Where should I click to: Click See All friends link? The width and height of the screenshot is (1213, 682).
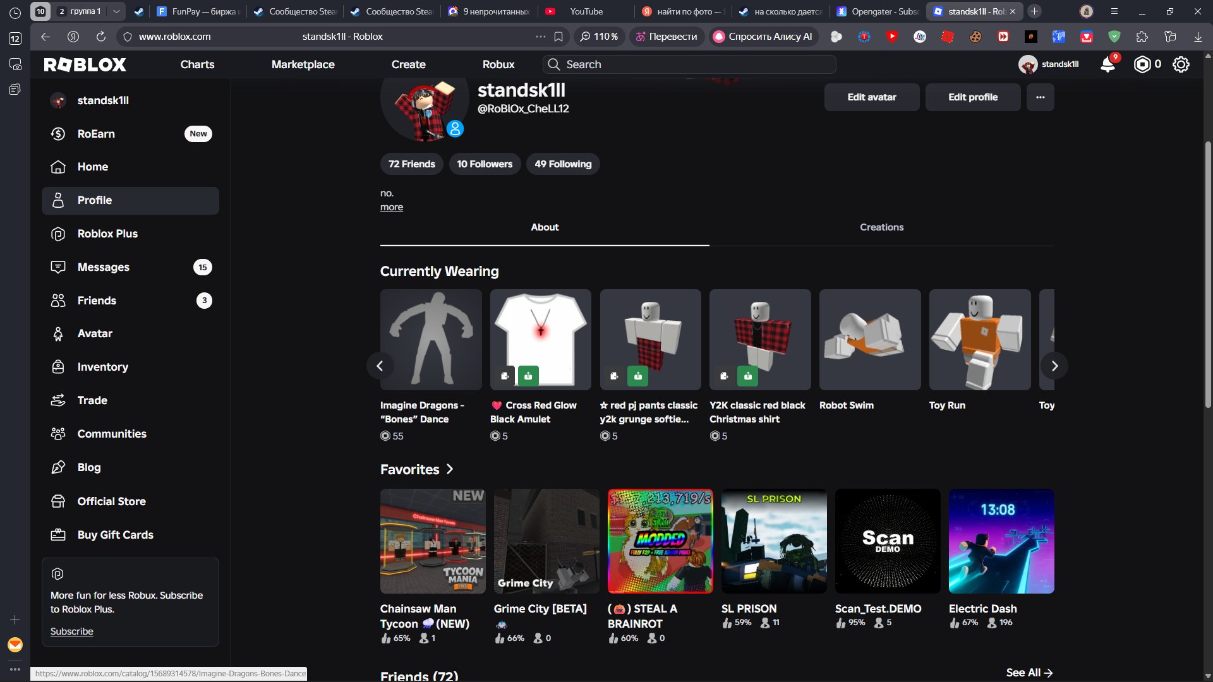point(1029,673)
